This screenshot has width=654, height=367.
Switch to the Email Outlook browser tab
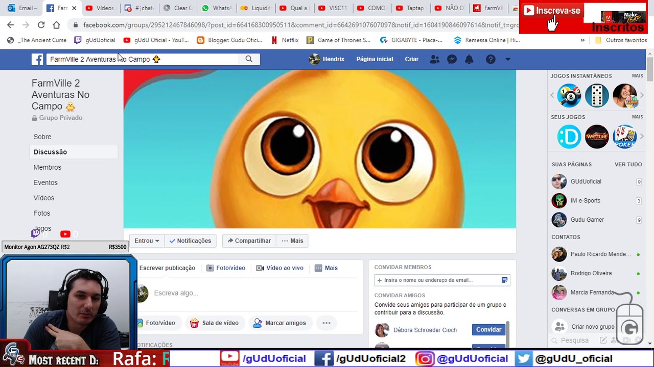(x=22, y=8)
